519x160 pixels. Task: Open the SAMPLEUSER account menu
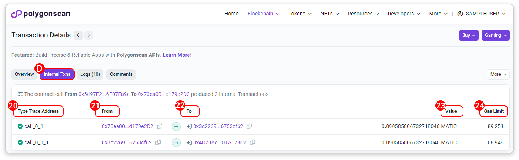click(482, 14)
